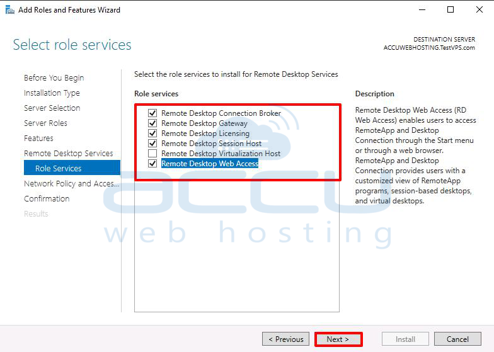Click destination server name ACCUWEBHOSTING.TestVPS.com
Screen dimensions: 494x352
tap(429, 48)
